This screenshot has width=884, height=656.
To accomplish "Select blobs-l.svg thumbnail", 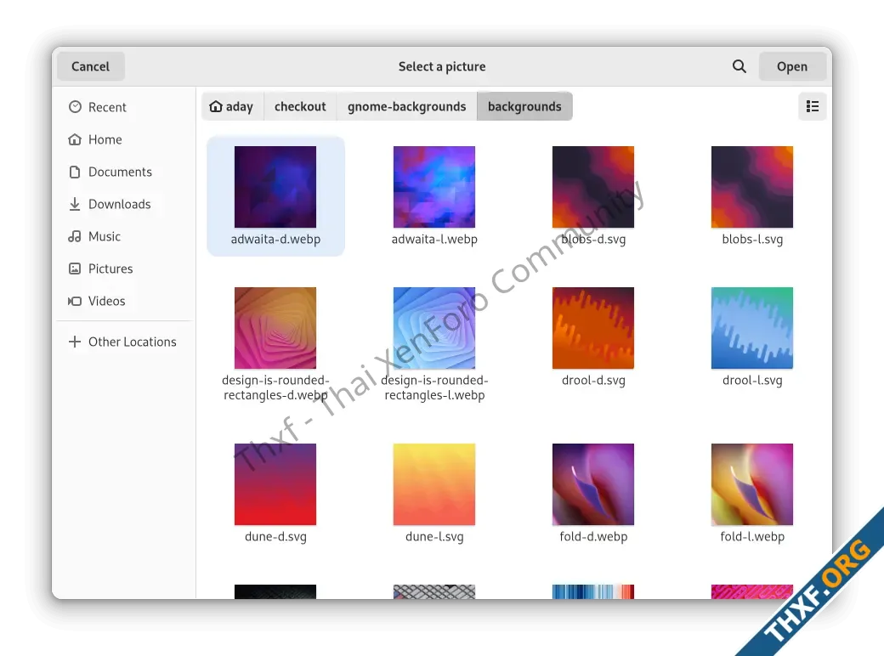I will point(752,187).
